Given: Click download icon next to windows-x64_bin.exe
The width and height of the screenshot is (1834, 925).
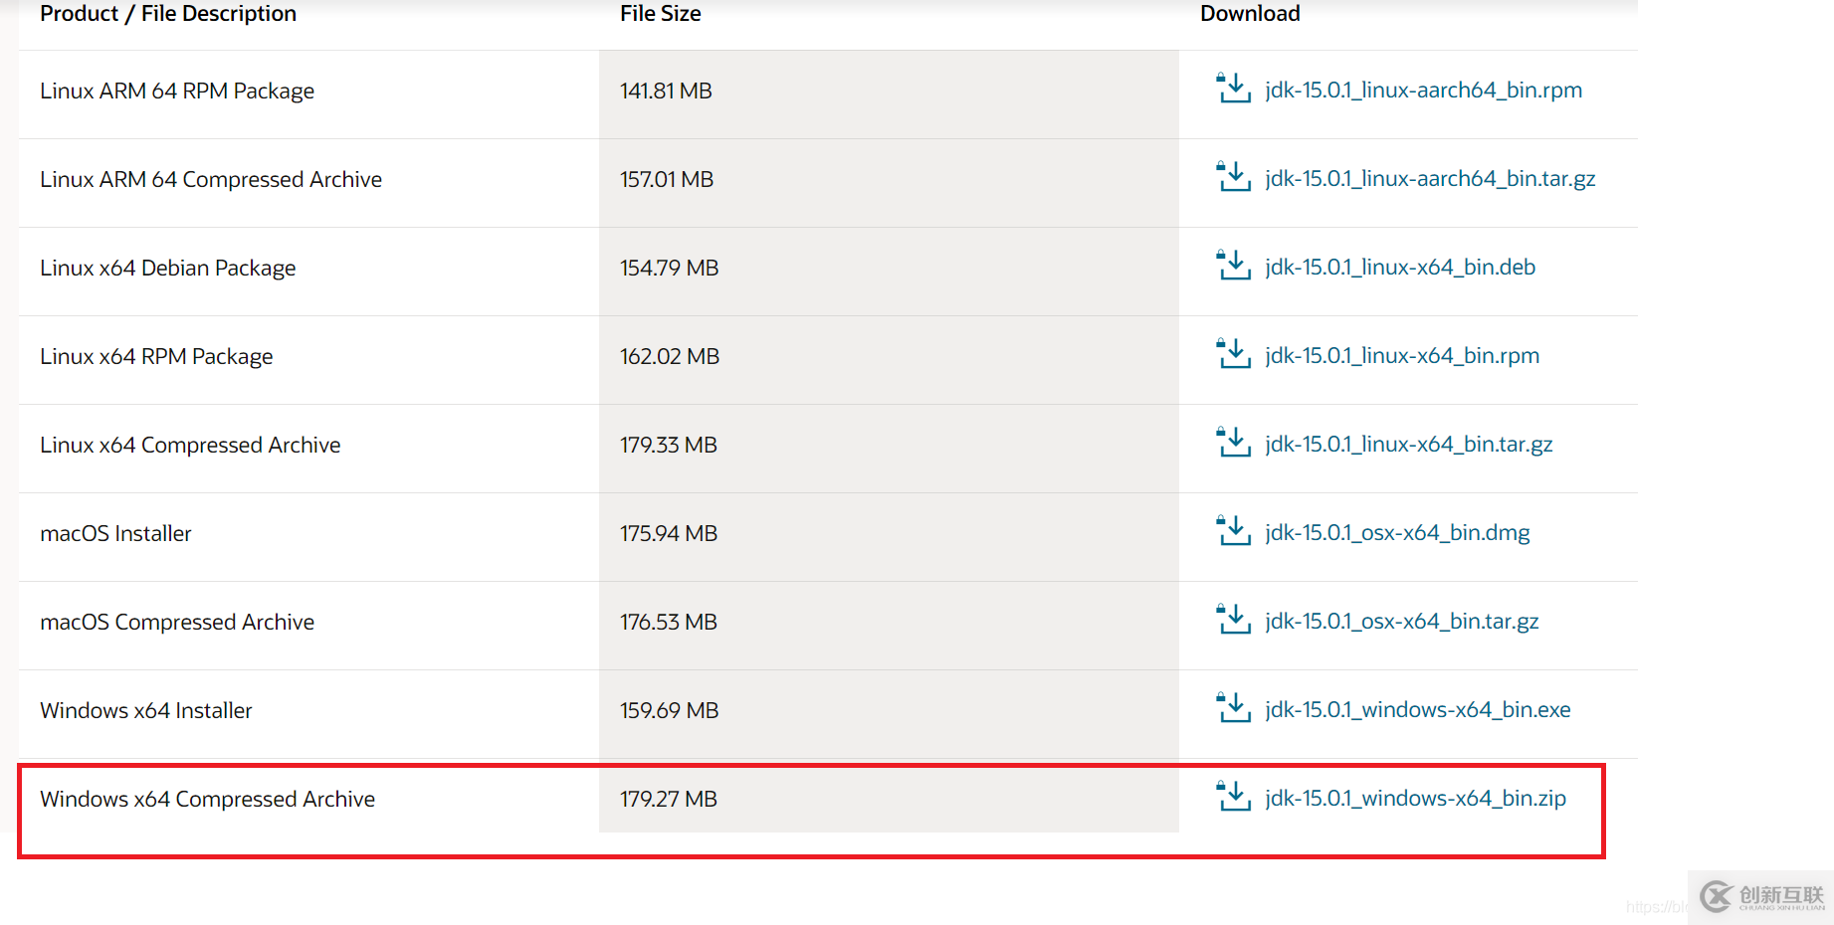Looking at the screenshot, I should click(1233, 707).
